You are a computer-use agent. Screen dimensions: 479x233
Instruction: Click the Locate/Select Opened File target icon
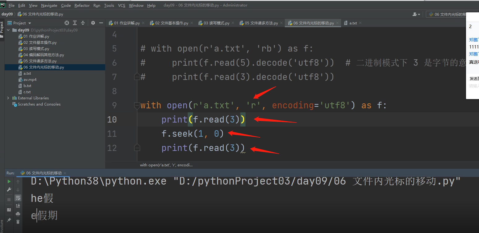coord(66,23)
